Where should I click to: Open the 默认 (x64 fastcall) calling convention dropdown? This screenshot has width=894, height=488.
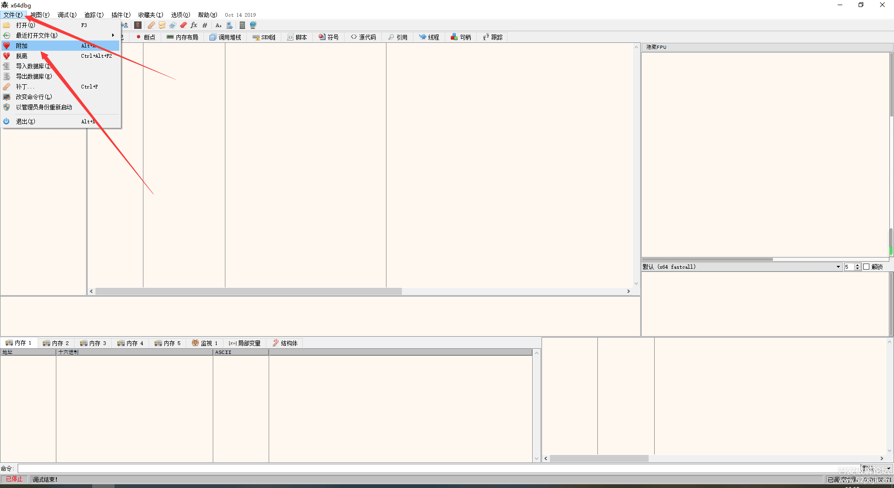742,267
